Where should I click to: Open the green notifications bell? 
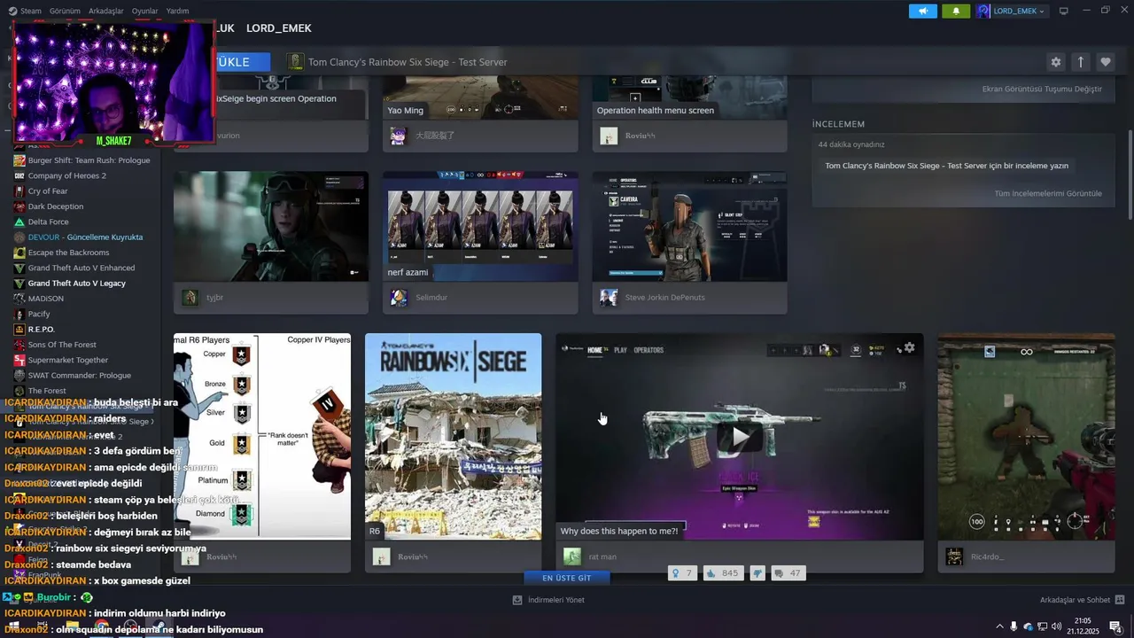coord(956,11)
